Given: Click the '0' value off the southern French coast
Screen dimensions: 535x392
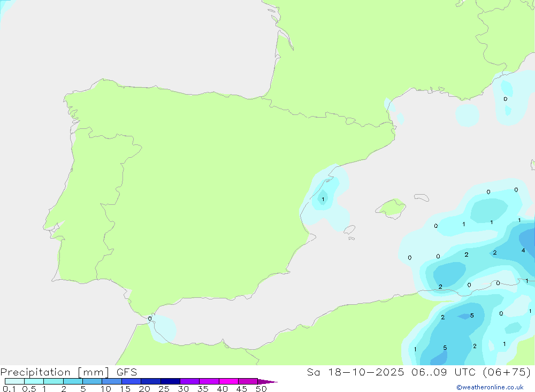Looking at the screenshot, I should (x=506, y=99).
